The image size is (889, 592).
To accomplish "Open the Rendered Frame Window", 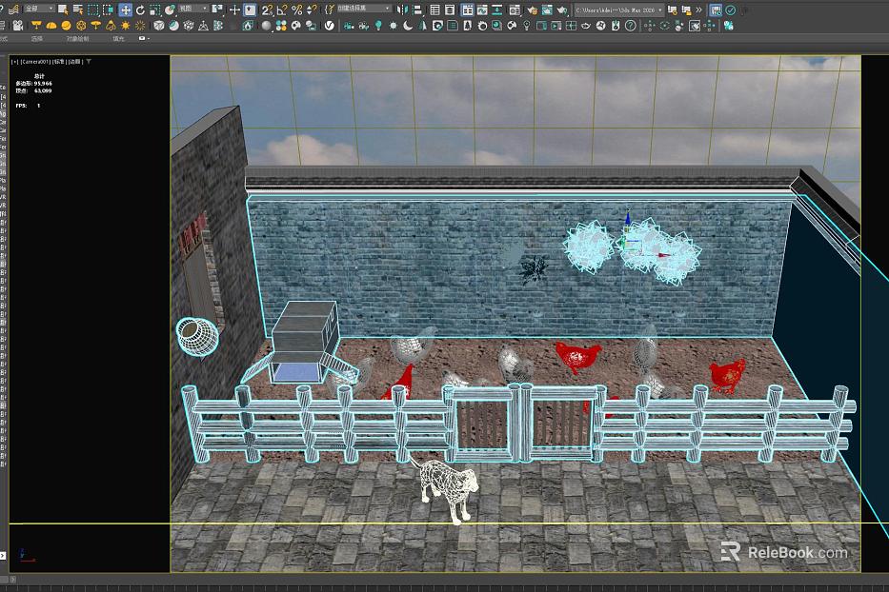I will (547, 10).
